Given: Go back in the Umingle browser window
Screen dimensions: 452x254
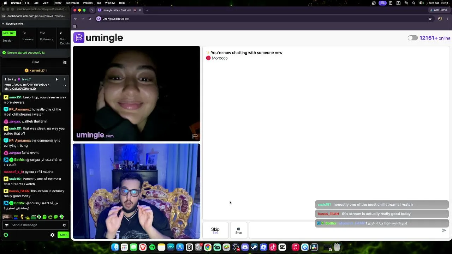Looking at the screenshot, I should [75, 19].
